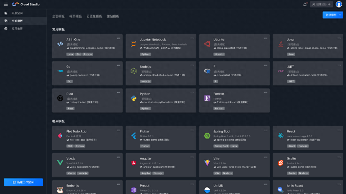The image size is (346, 194).
Task: Open the notifications bell
Action: pyautogui.click(x=305, y=4)
